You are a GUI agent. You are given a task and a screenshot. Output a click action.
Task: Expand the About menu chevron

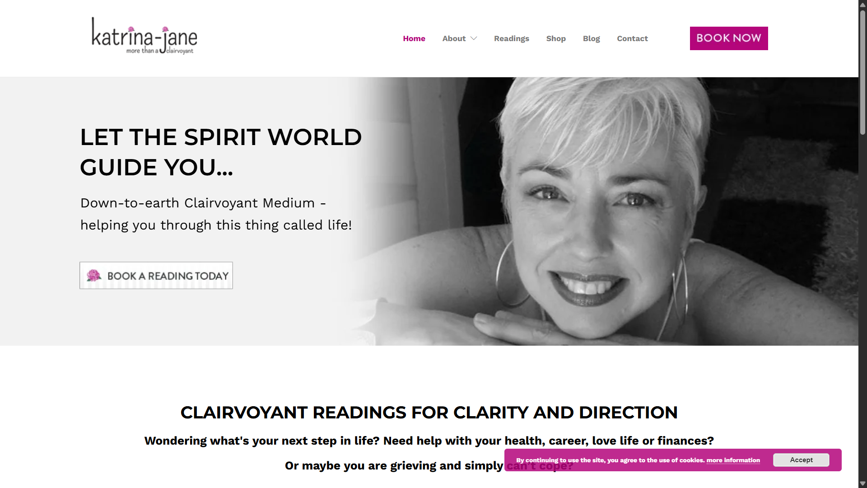pos(474,39)
